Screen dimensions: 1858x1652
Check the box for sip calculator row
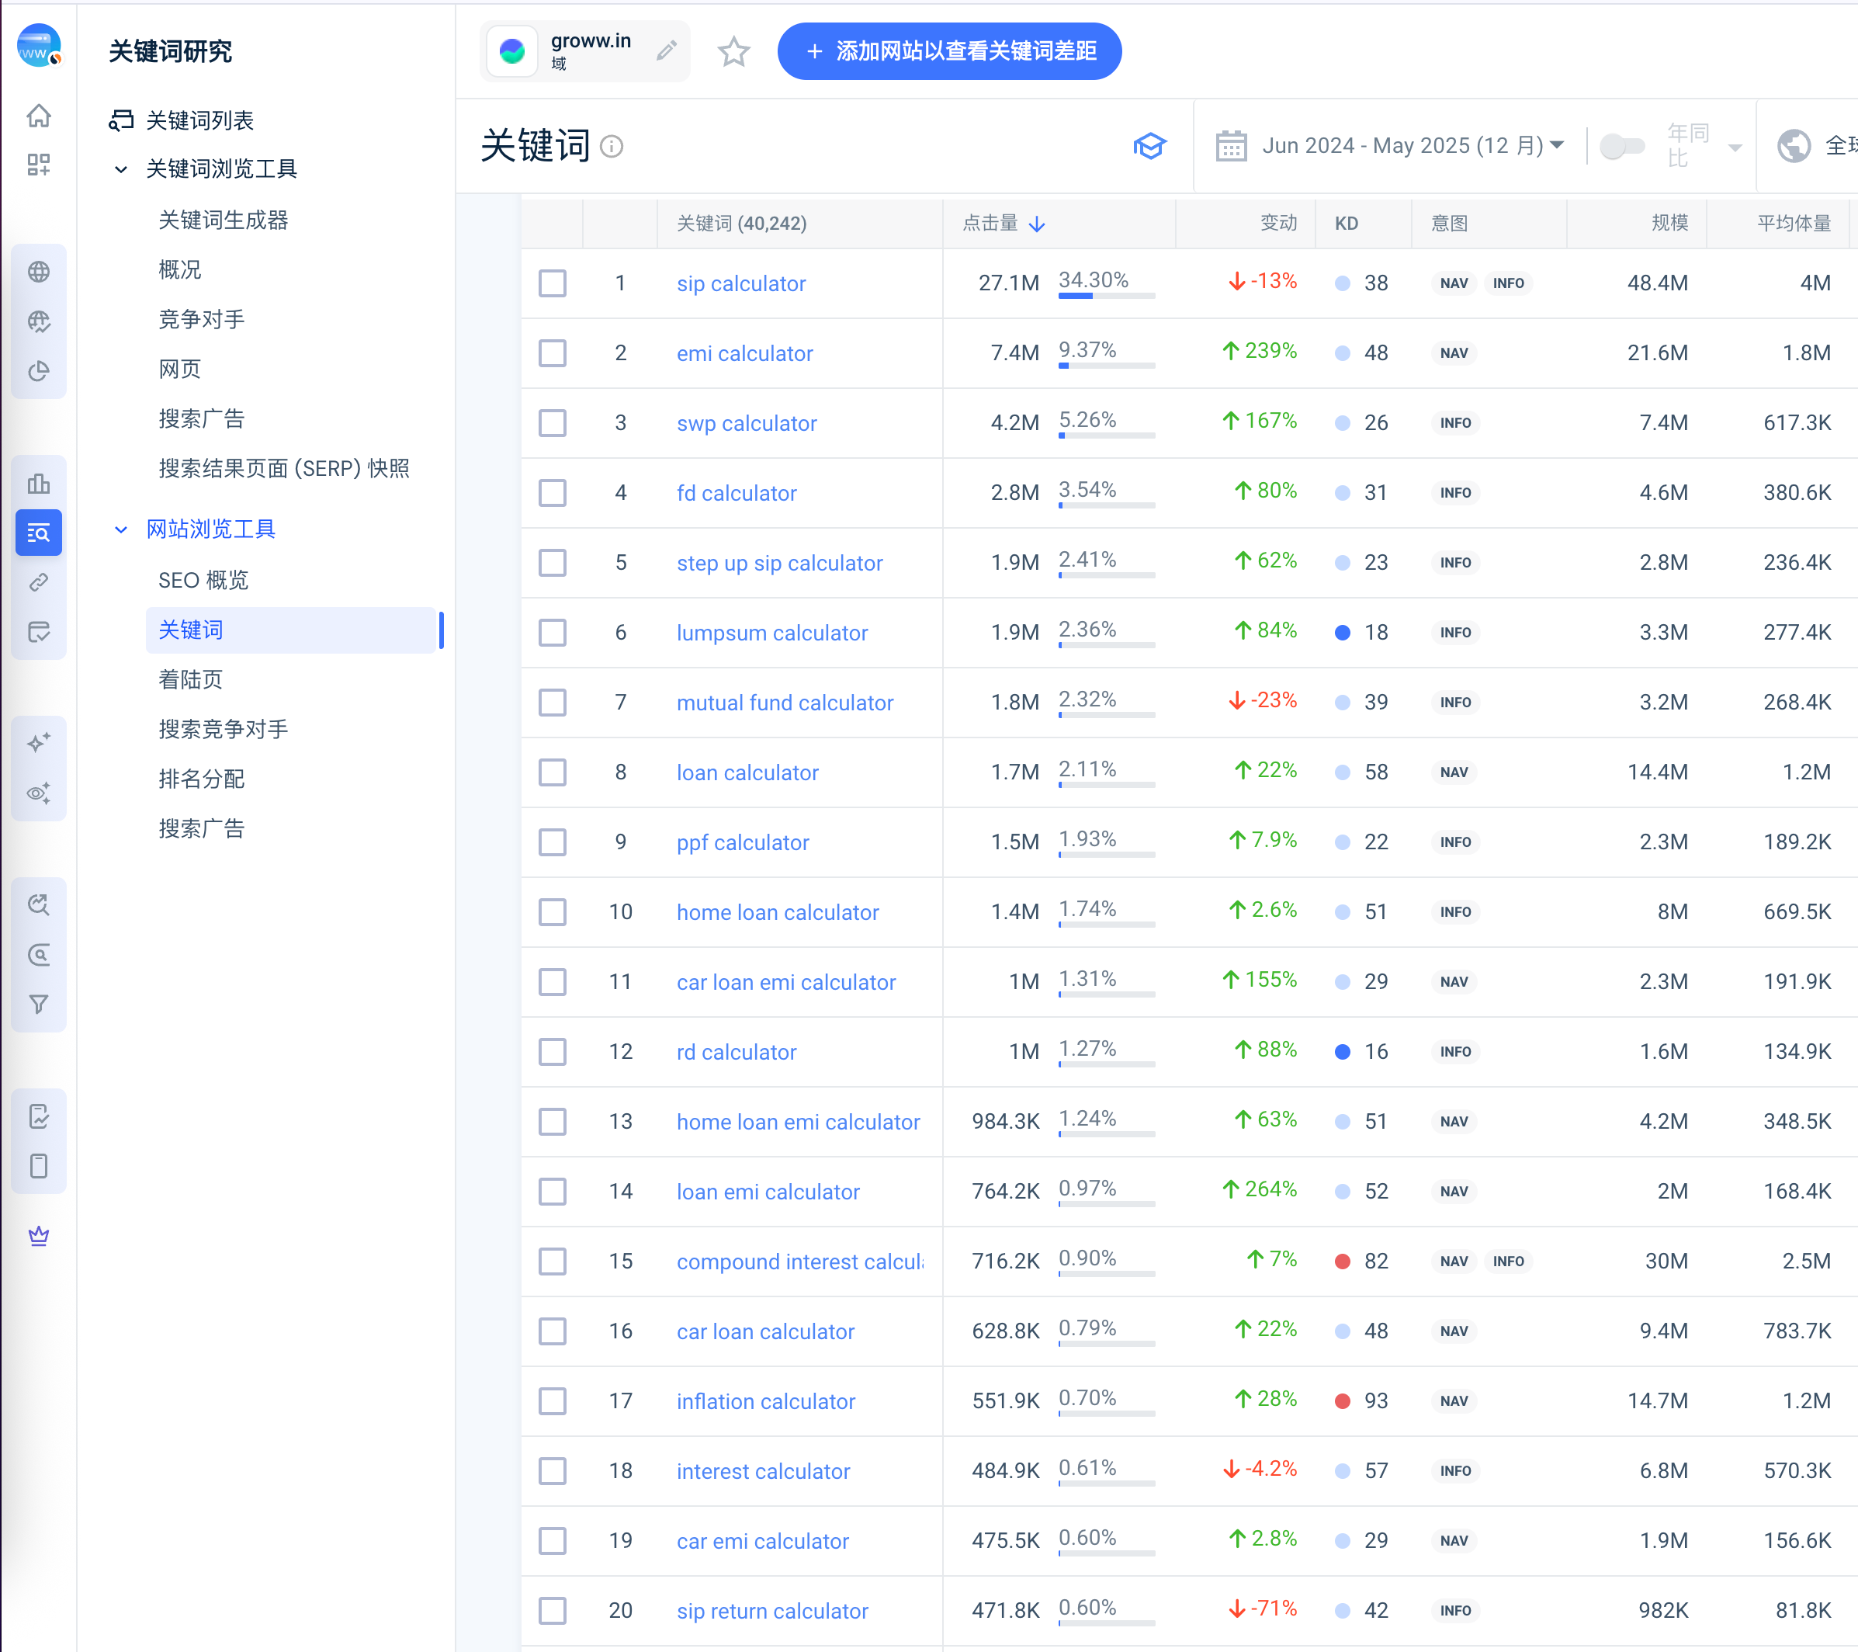pyautogui.click(x=552, y=283)
